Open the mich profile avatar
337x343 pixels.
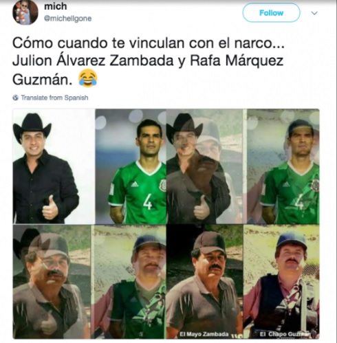pos(25,12)
